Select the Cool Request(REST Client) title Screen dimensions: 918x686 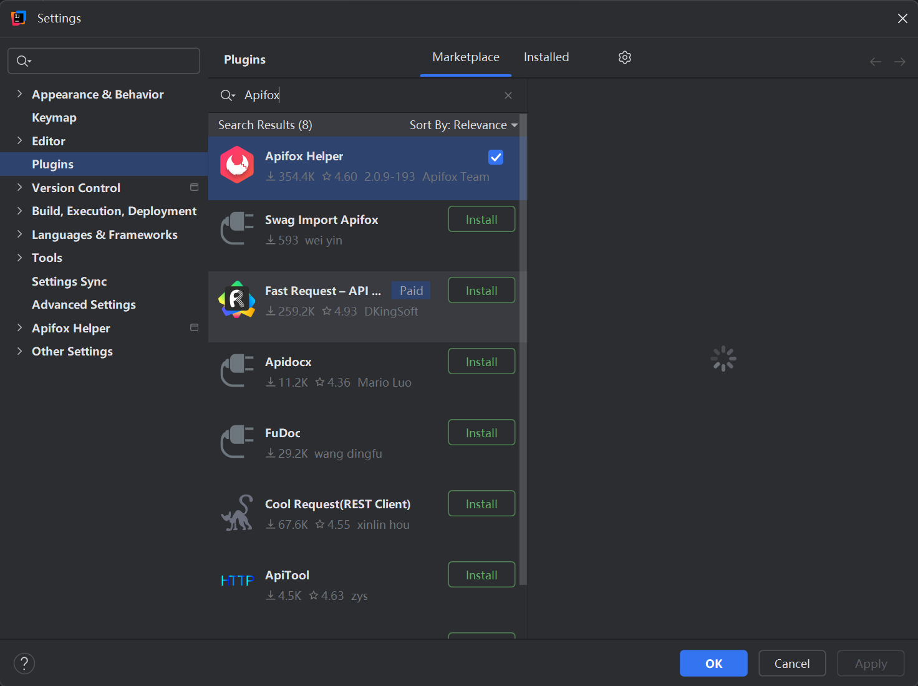click(337, 504)
